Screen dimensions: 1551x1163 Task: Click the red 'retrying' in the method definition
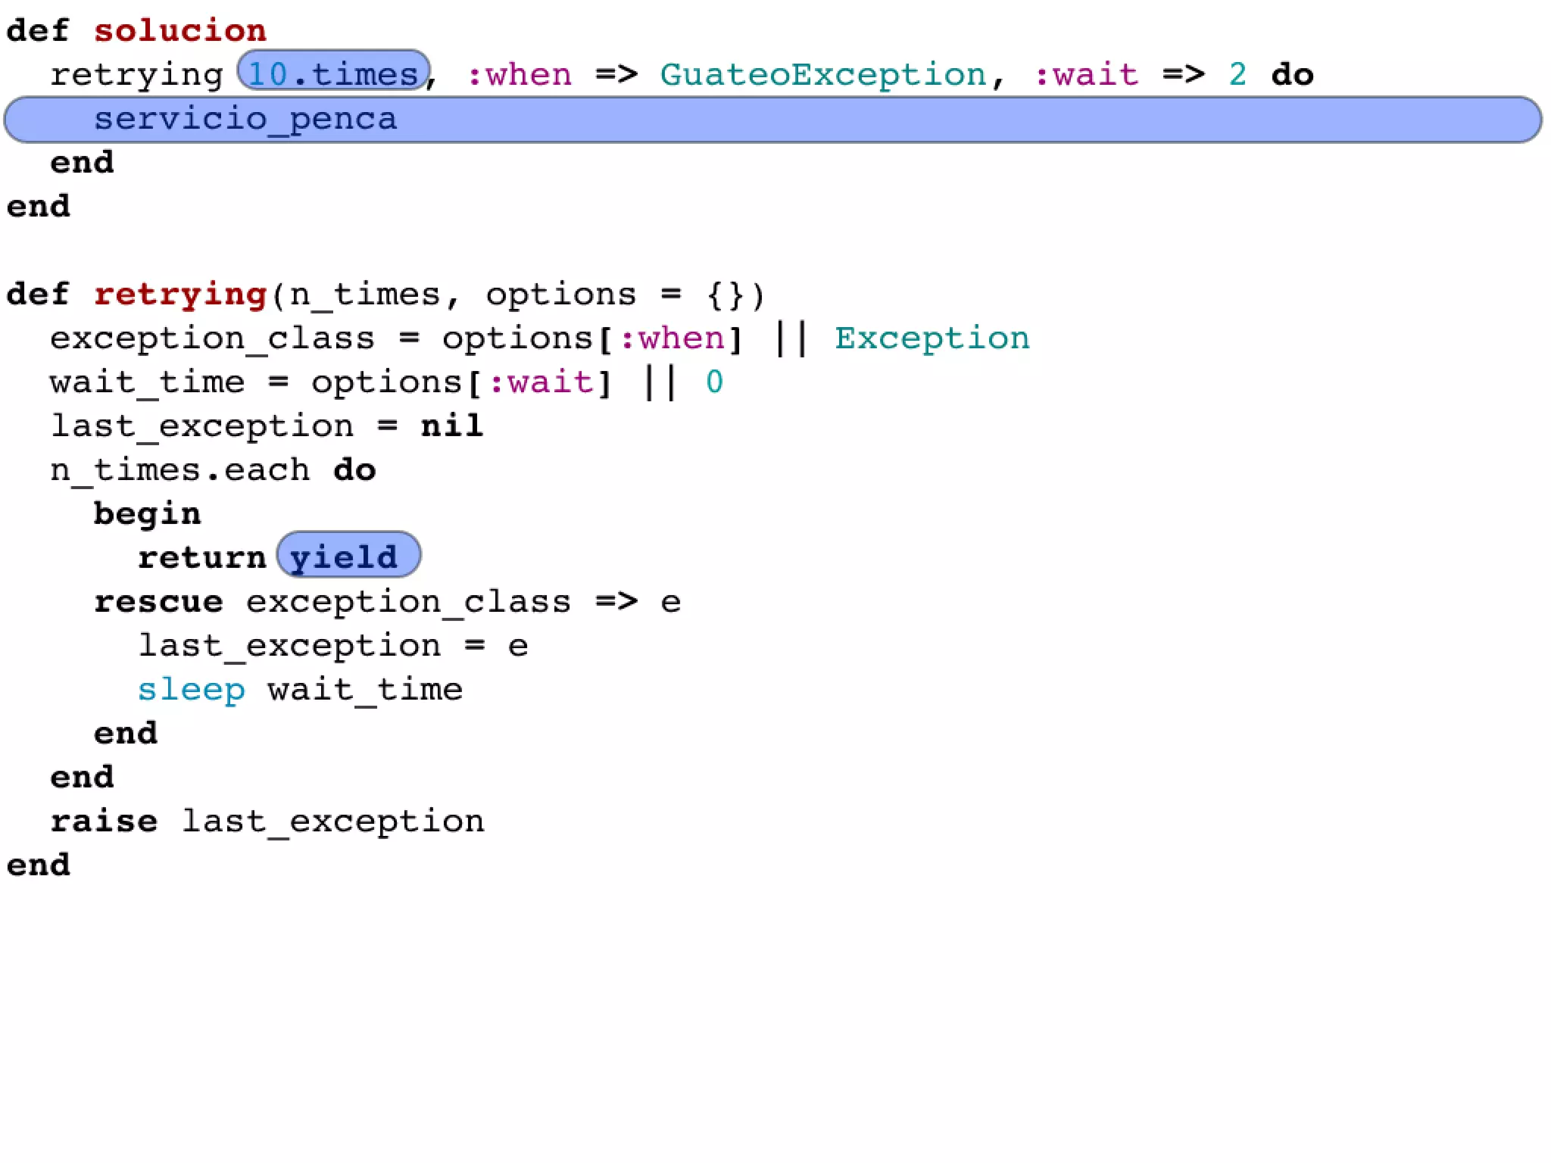180,295
